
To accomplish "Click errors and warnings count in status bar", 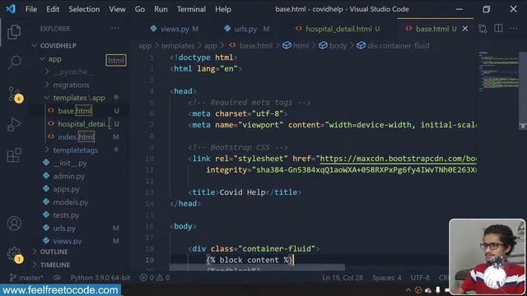I will 155,278.
